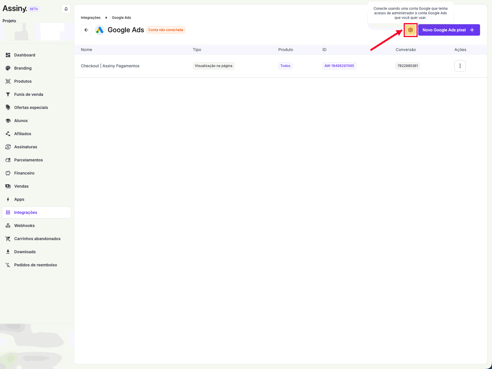Screen dimensions: 492x369
Task: Click the Afiliados share icon
Action: click(x=8, y=134)
